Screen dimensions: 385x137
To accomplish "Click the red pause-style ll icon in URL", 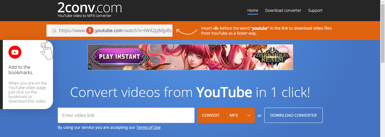I will [x=90, y=30].
